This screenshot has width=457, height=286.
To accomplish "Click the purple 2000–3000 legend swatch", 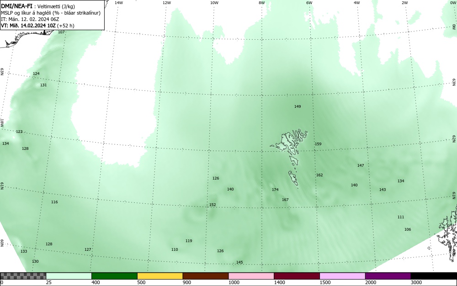I will click(x=388, y=276).
